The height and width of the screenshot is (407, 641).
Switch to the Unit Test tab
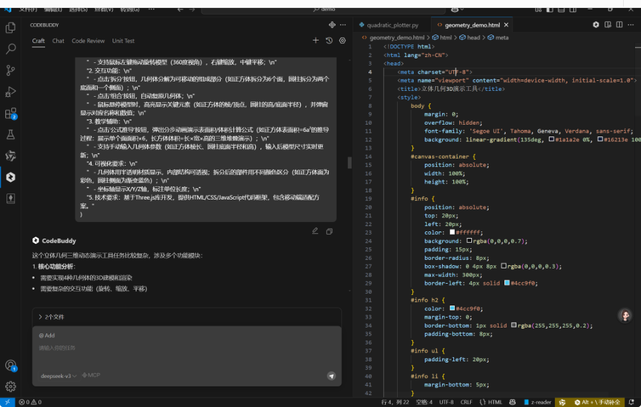(x=123, y=41)
